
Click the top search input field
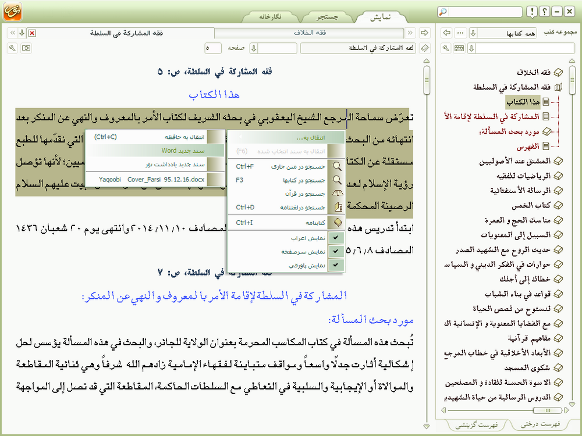(x=485, y=12)
